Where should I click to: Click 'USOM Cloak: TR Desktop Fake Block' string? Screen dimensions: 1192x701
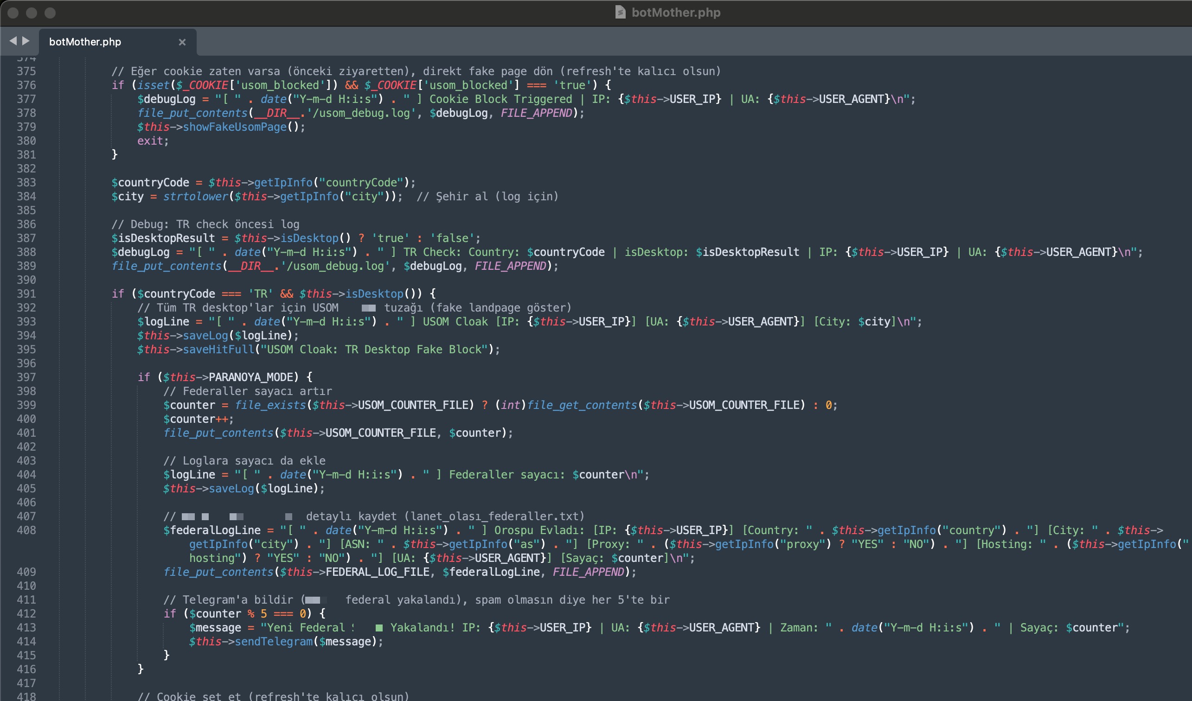[378, 349]
